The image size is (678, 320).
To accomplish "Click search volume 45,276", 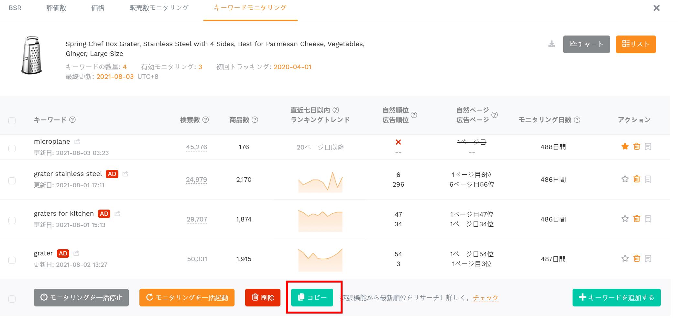I will 197,147.
